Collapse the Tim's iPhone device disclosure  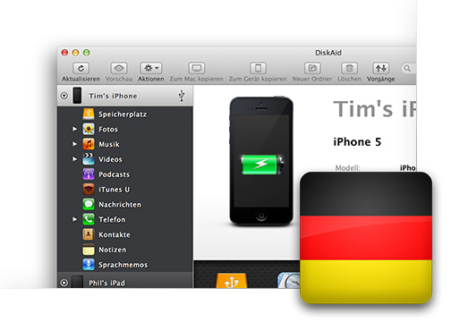click(64, 96)
